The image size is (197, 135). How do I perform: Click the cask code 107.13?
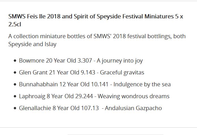point(90,108)
